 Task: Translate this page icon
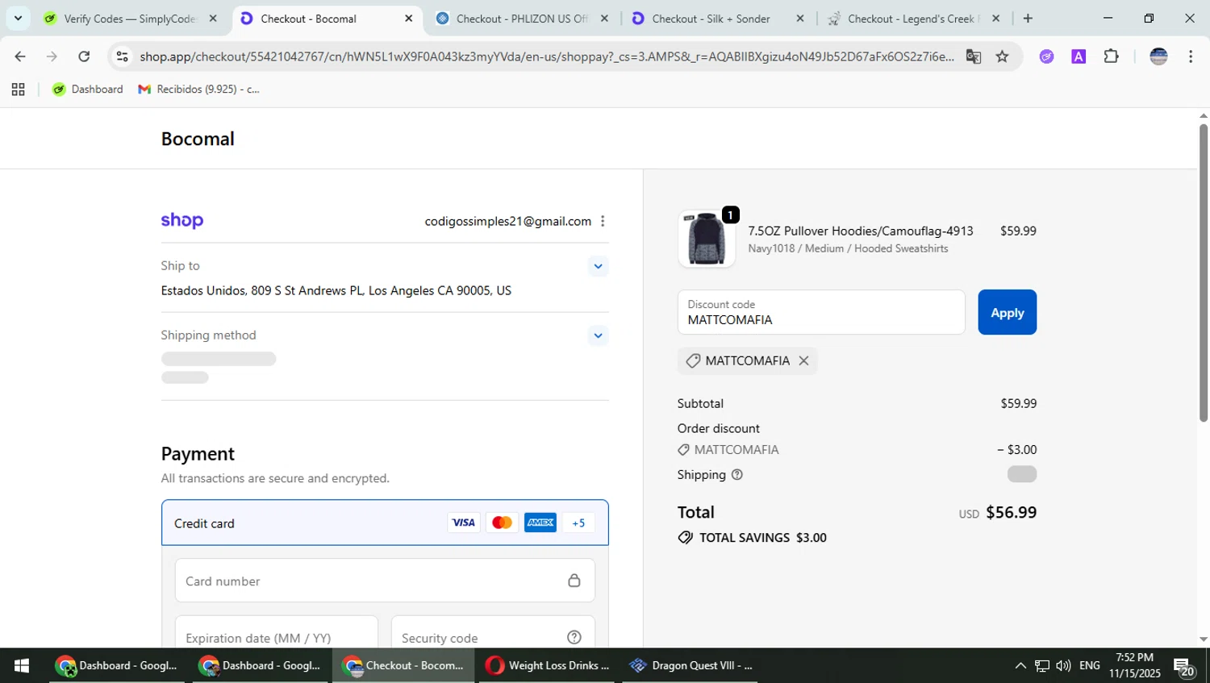(974, 56)
